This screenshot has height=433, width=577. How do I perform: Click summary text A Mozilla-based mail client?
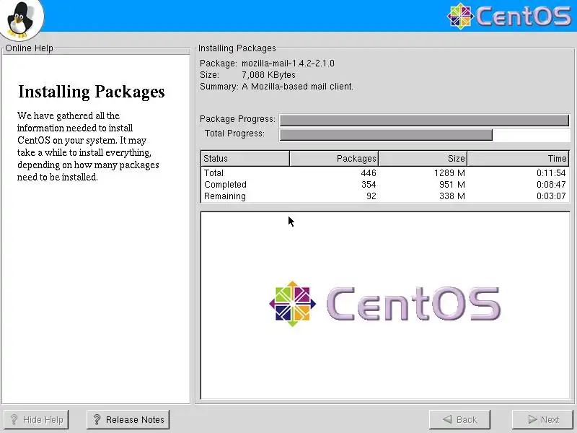(x=297, y=87)
